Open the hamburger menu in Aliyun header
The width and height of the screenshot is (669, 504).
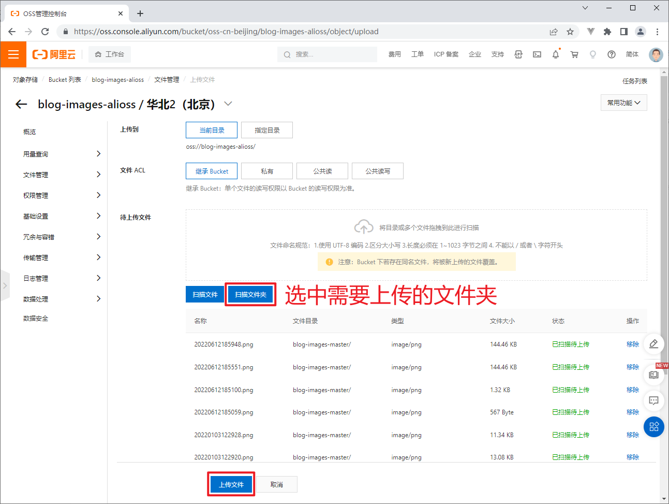(13, 54)
